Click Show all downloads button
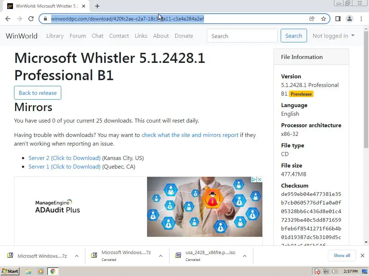Screen dimensions: 369x276 [342, 256]
